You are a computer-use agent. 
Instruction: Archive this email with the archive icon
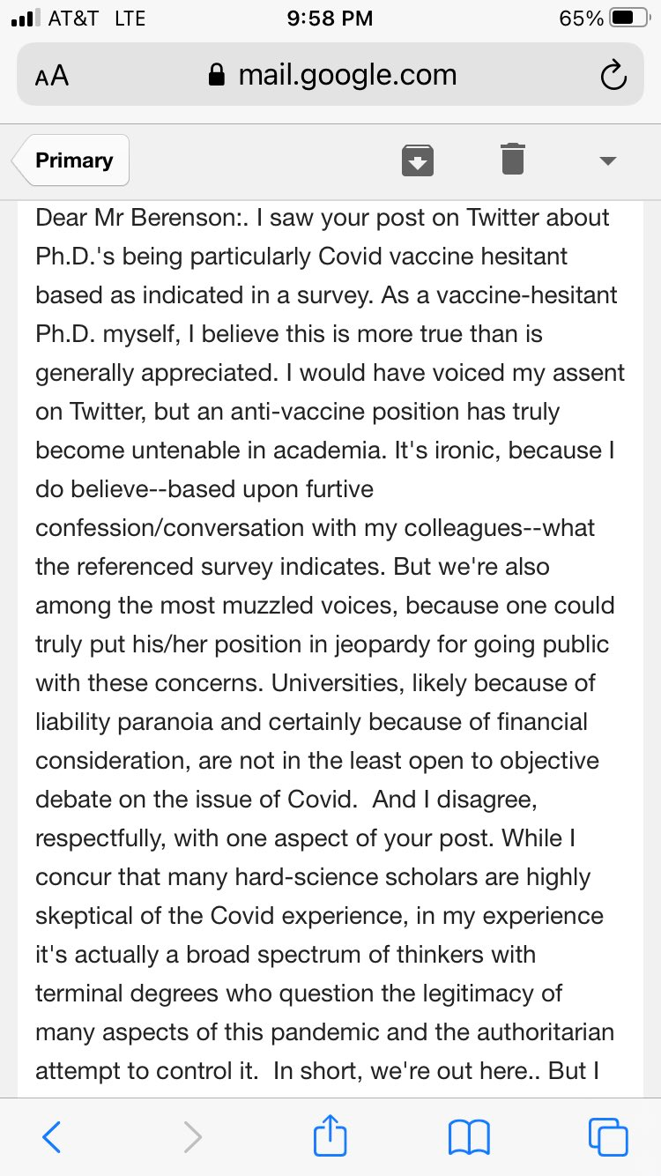coord(418,160)
